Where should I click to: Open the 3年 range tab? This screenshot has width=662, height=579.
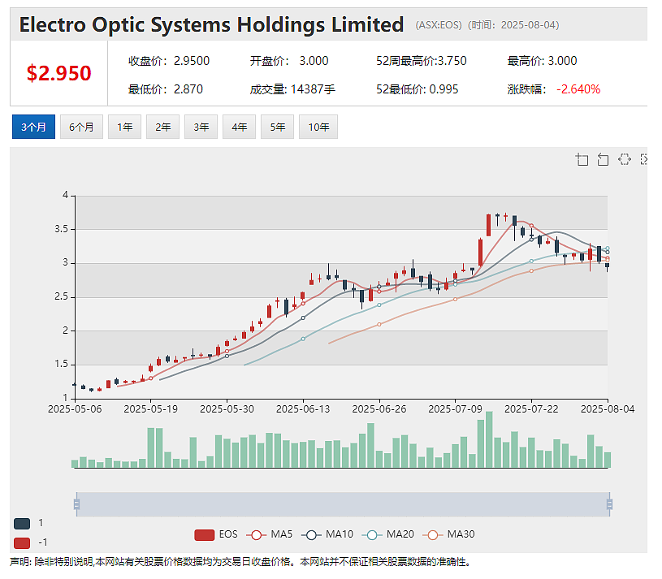pyautogui.click(x=201, y=127)
